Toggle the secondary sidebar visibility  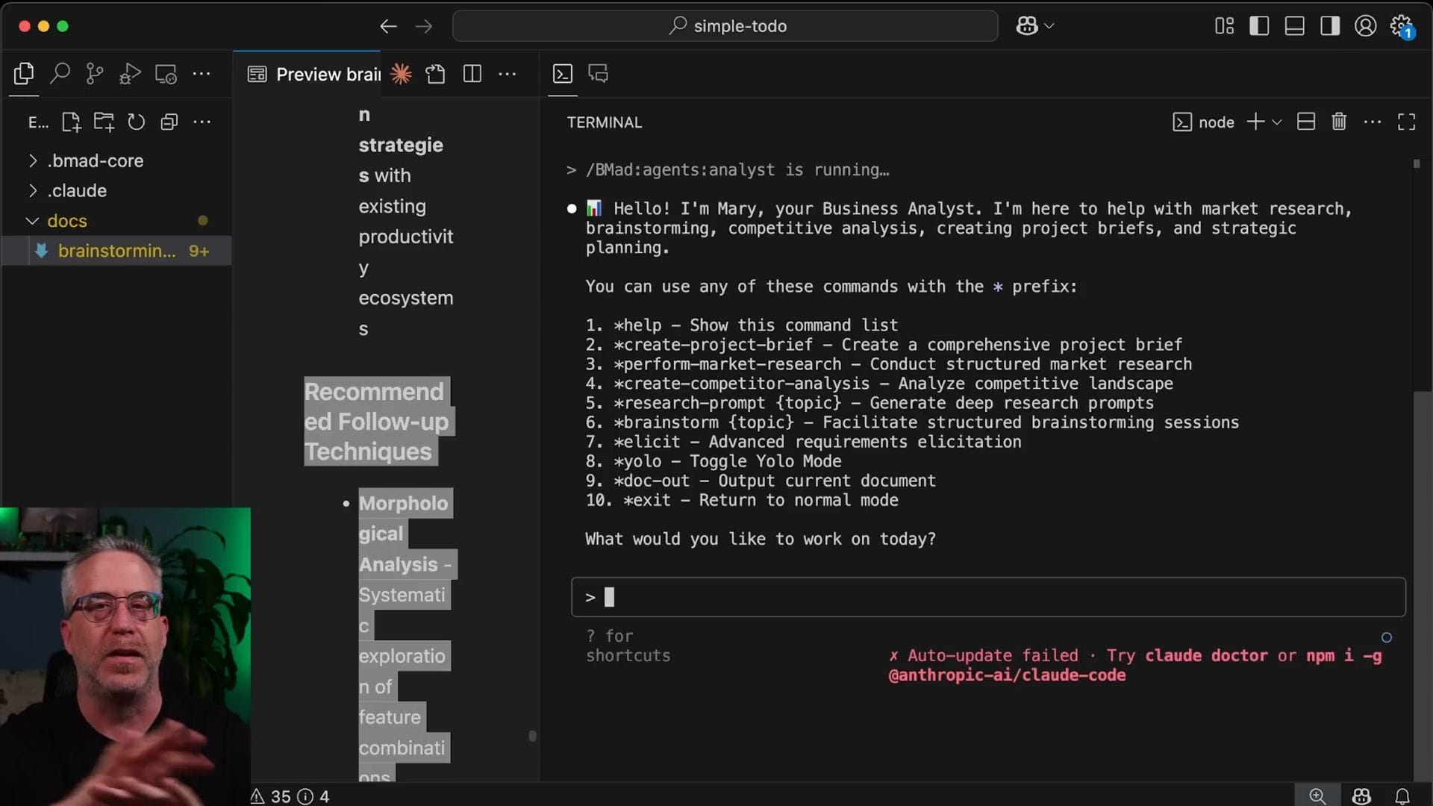pyautogui.click(x=1329, y=26)
